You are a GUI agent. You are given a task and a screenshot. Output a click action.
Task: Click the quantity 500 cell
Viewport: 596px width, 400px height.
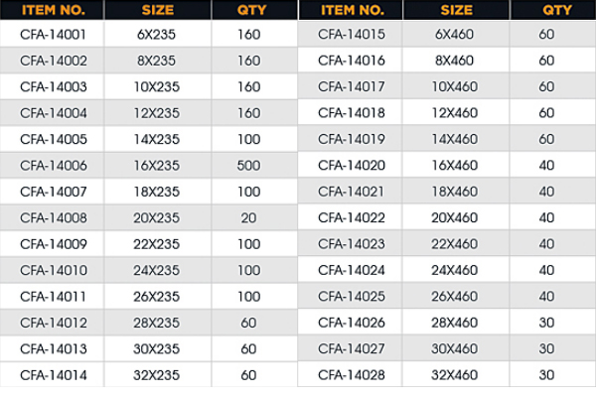(x=249, y=165)
